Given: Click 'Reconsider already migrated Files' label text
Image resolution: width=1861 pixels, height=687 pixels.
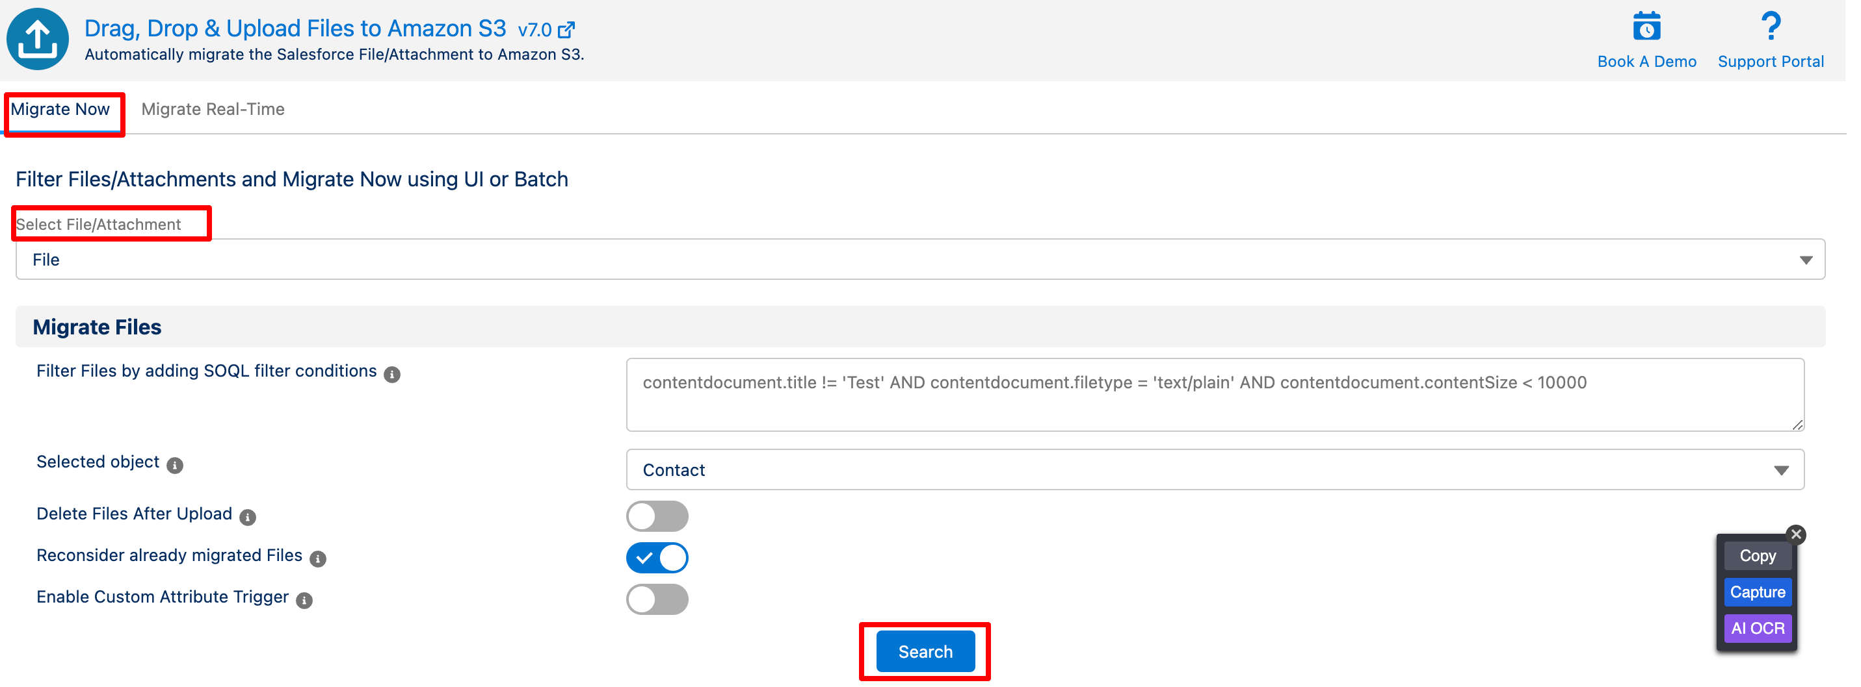Looking at the screenshot, I should click(x=170, y=556).
